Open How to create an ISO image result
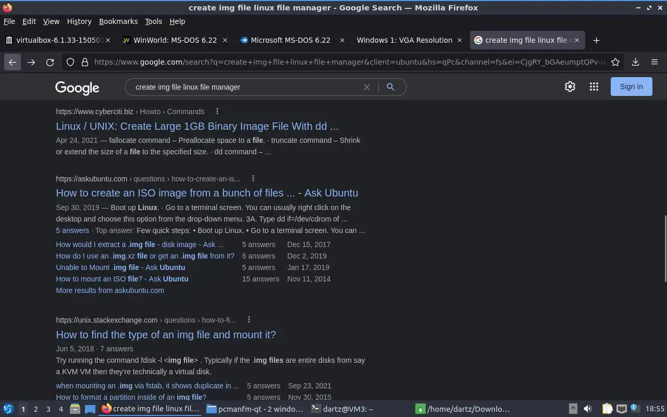Screen dimensions: 667x417 (x=207, y=193)
